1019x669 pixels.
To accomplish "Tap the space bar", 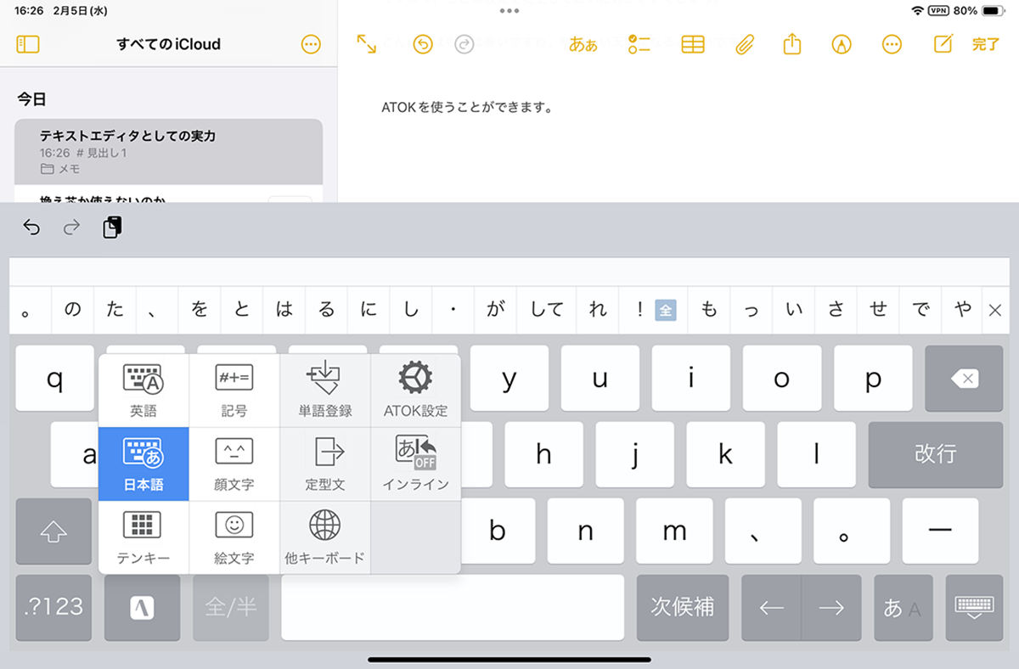I will 453,607.
